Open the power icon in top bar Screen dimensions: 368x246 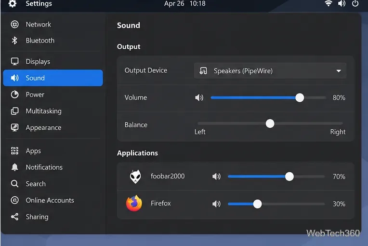[x=355, y=3]
